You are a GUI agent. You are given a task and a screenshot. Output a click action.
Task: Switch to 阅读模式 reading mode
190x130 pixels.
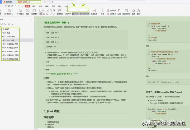34,12
